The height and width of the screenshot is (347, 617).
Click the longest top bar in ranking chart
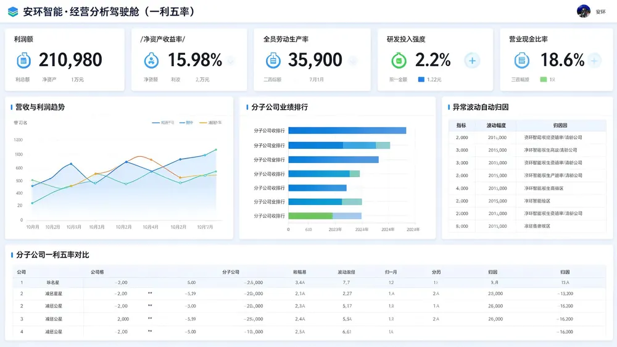pos(347,130)
